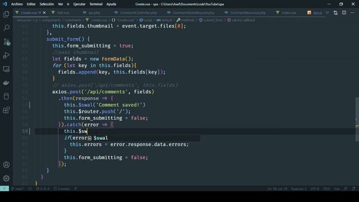This screenshot has height=202, width=359.
Task: Select the components breadcrumb folder
Action: tap(51, 20)
